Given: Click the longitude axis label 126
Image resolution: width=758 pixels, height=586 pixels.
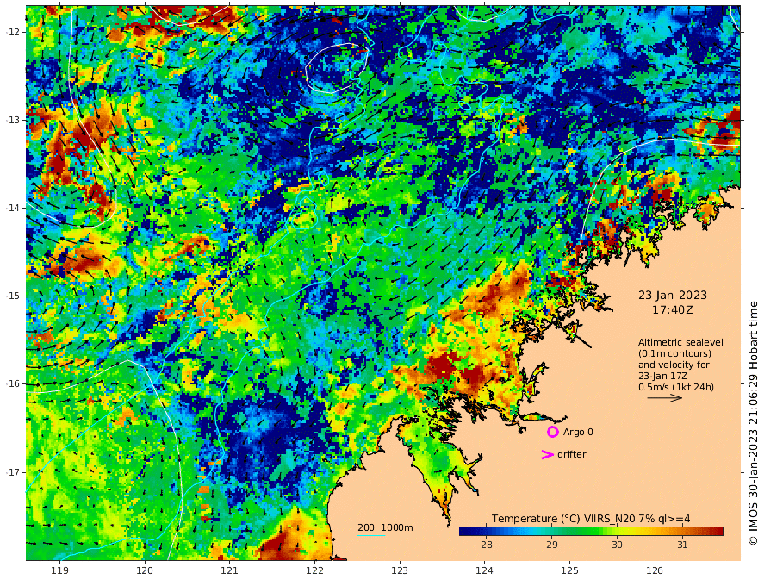Looking at the screenshot, I should coord(655,570).
